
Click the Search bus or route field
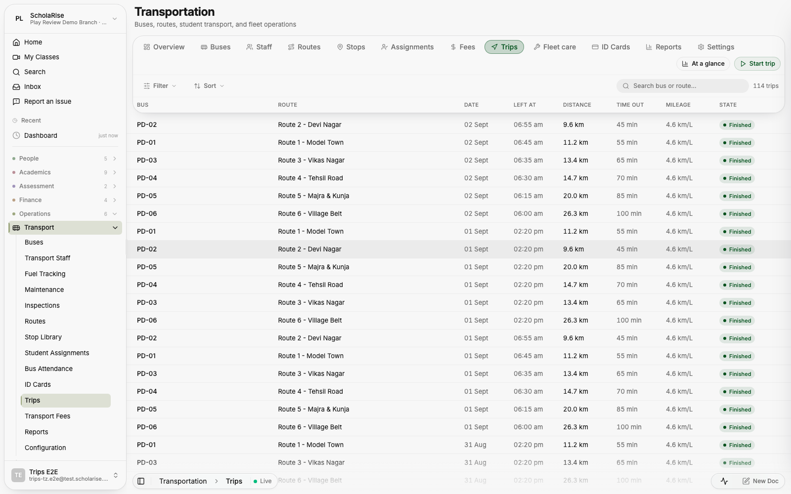pyautogui.click(x=682, y=86)
